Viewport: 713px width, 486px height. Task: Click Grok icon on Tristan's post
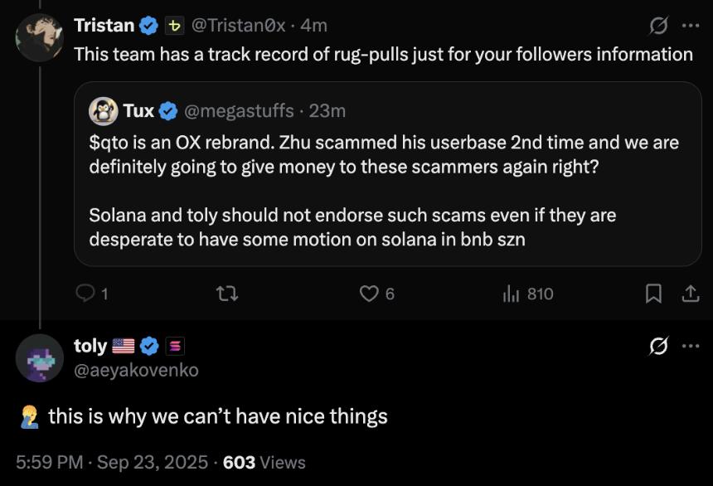[658, 27]
